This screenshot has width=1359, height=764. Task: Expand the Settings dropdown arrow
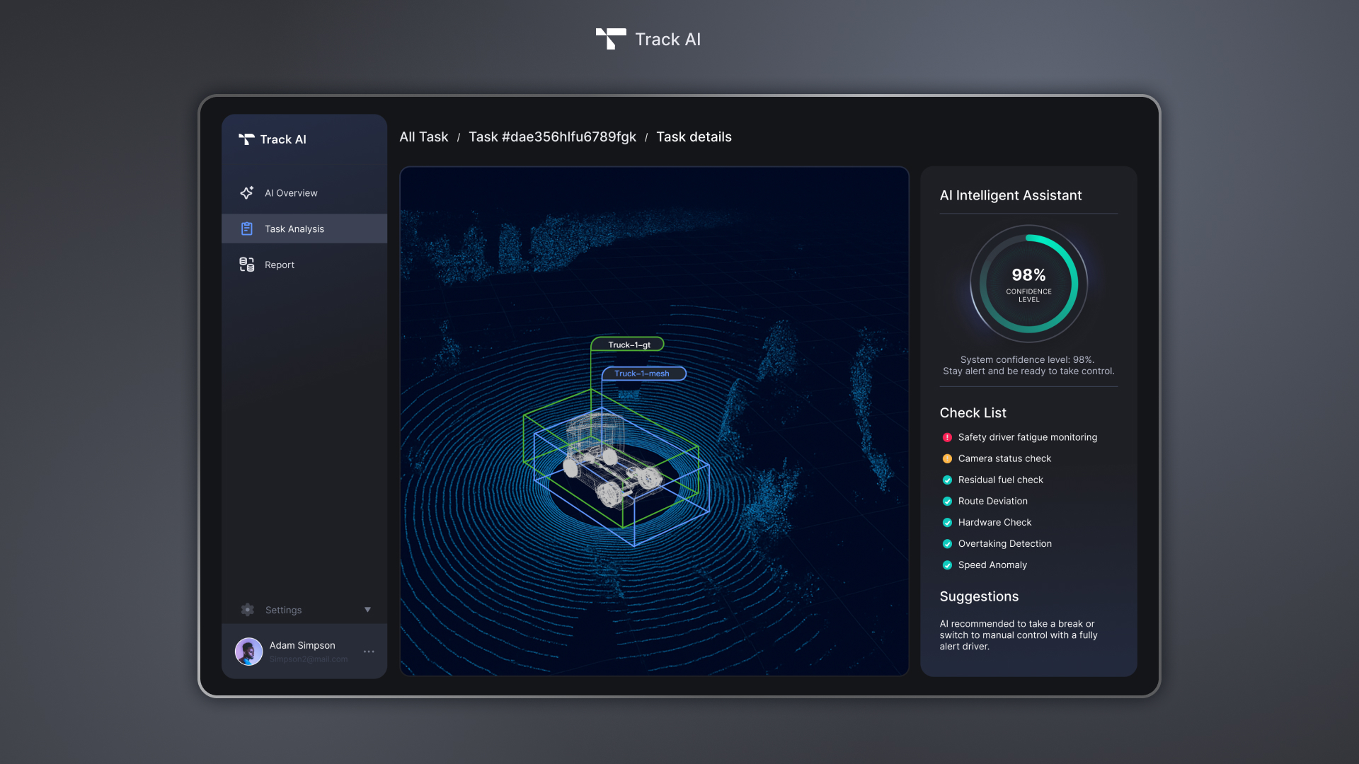pyautogui.click(x=367, y=610)
